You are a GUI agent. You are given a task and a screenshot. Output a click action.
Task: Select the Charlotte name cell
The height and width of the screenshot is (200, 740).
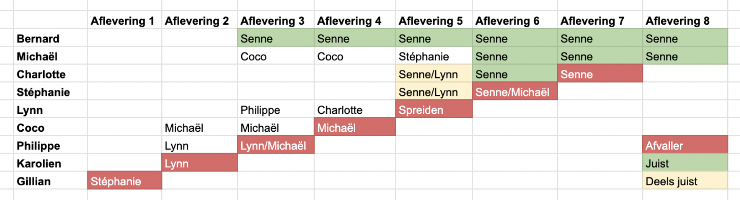(41, 74)
